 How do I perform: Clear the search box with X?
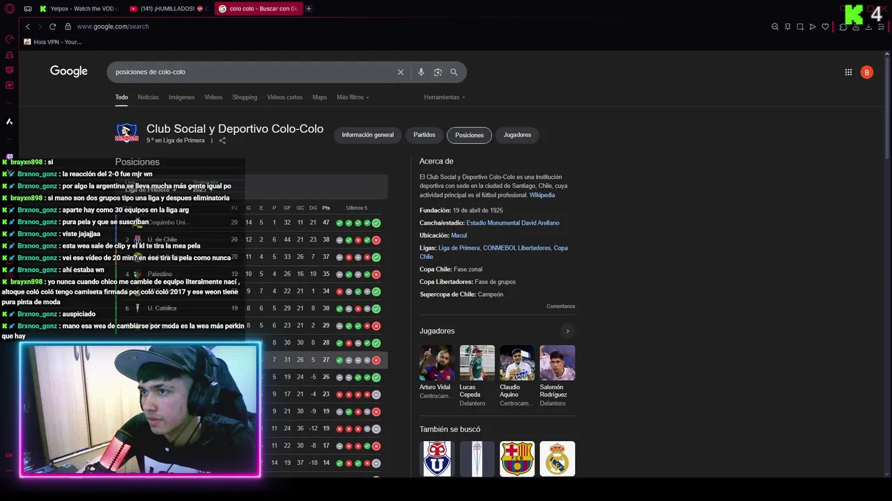[x=401, y=72]
